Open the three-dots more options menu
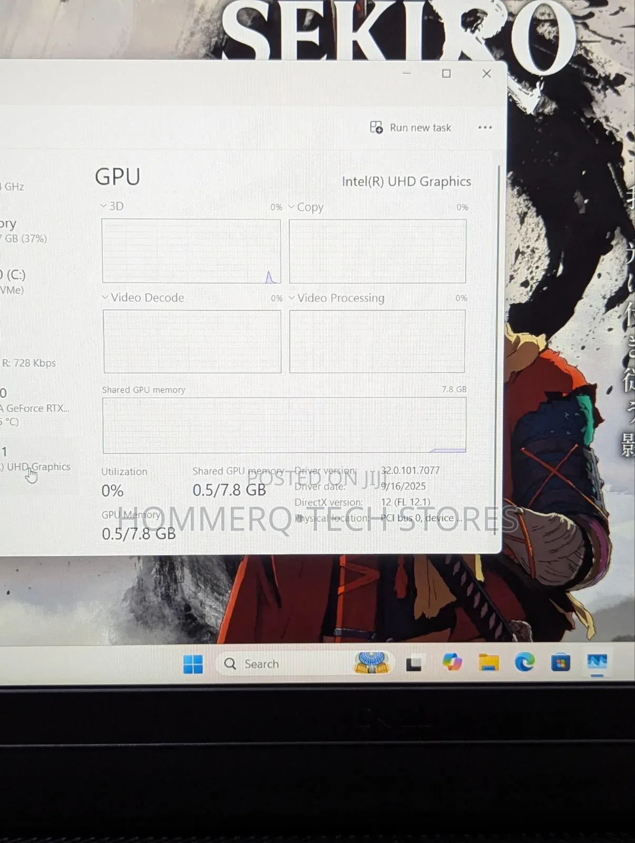Image resolution: width=635 pixels, height=843 pixels. (x=485, y=127)
